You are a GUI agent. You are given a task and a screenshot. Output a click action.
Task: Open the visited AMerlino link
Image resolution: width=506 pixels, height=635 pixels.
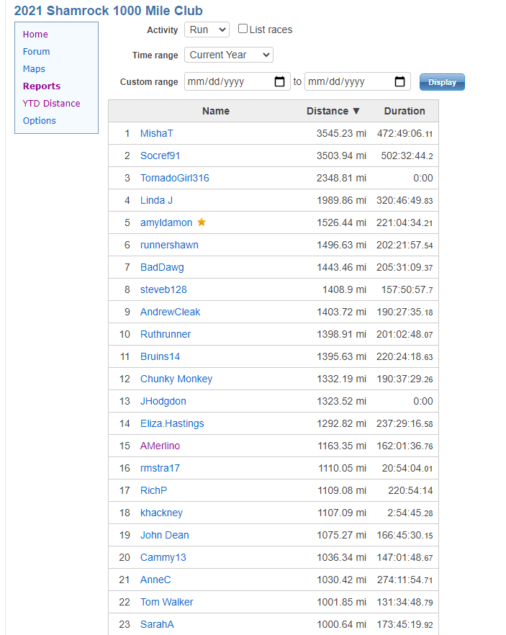[160, 446]
